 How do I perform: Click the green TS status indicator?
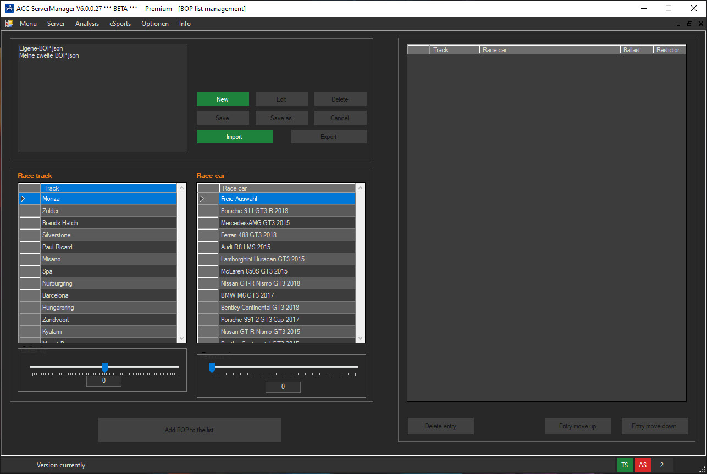[x=625, y=465]
